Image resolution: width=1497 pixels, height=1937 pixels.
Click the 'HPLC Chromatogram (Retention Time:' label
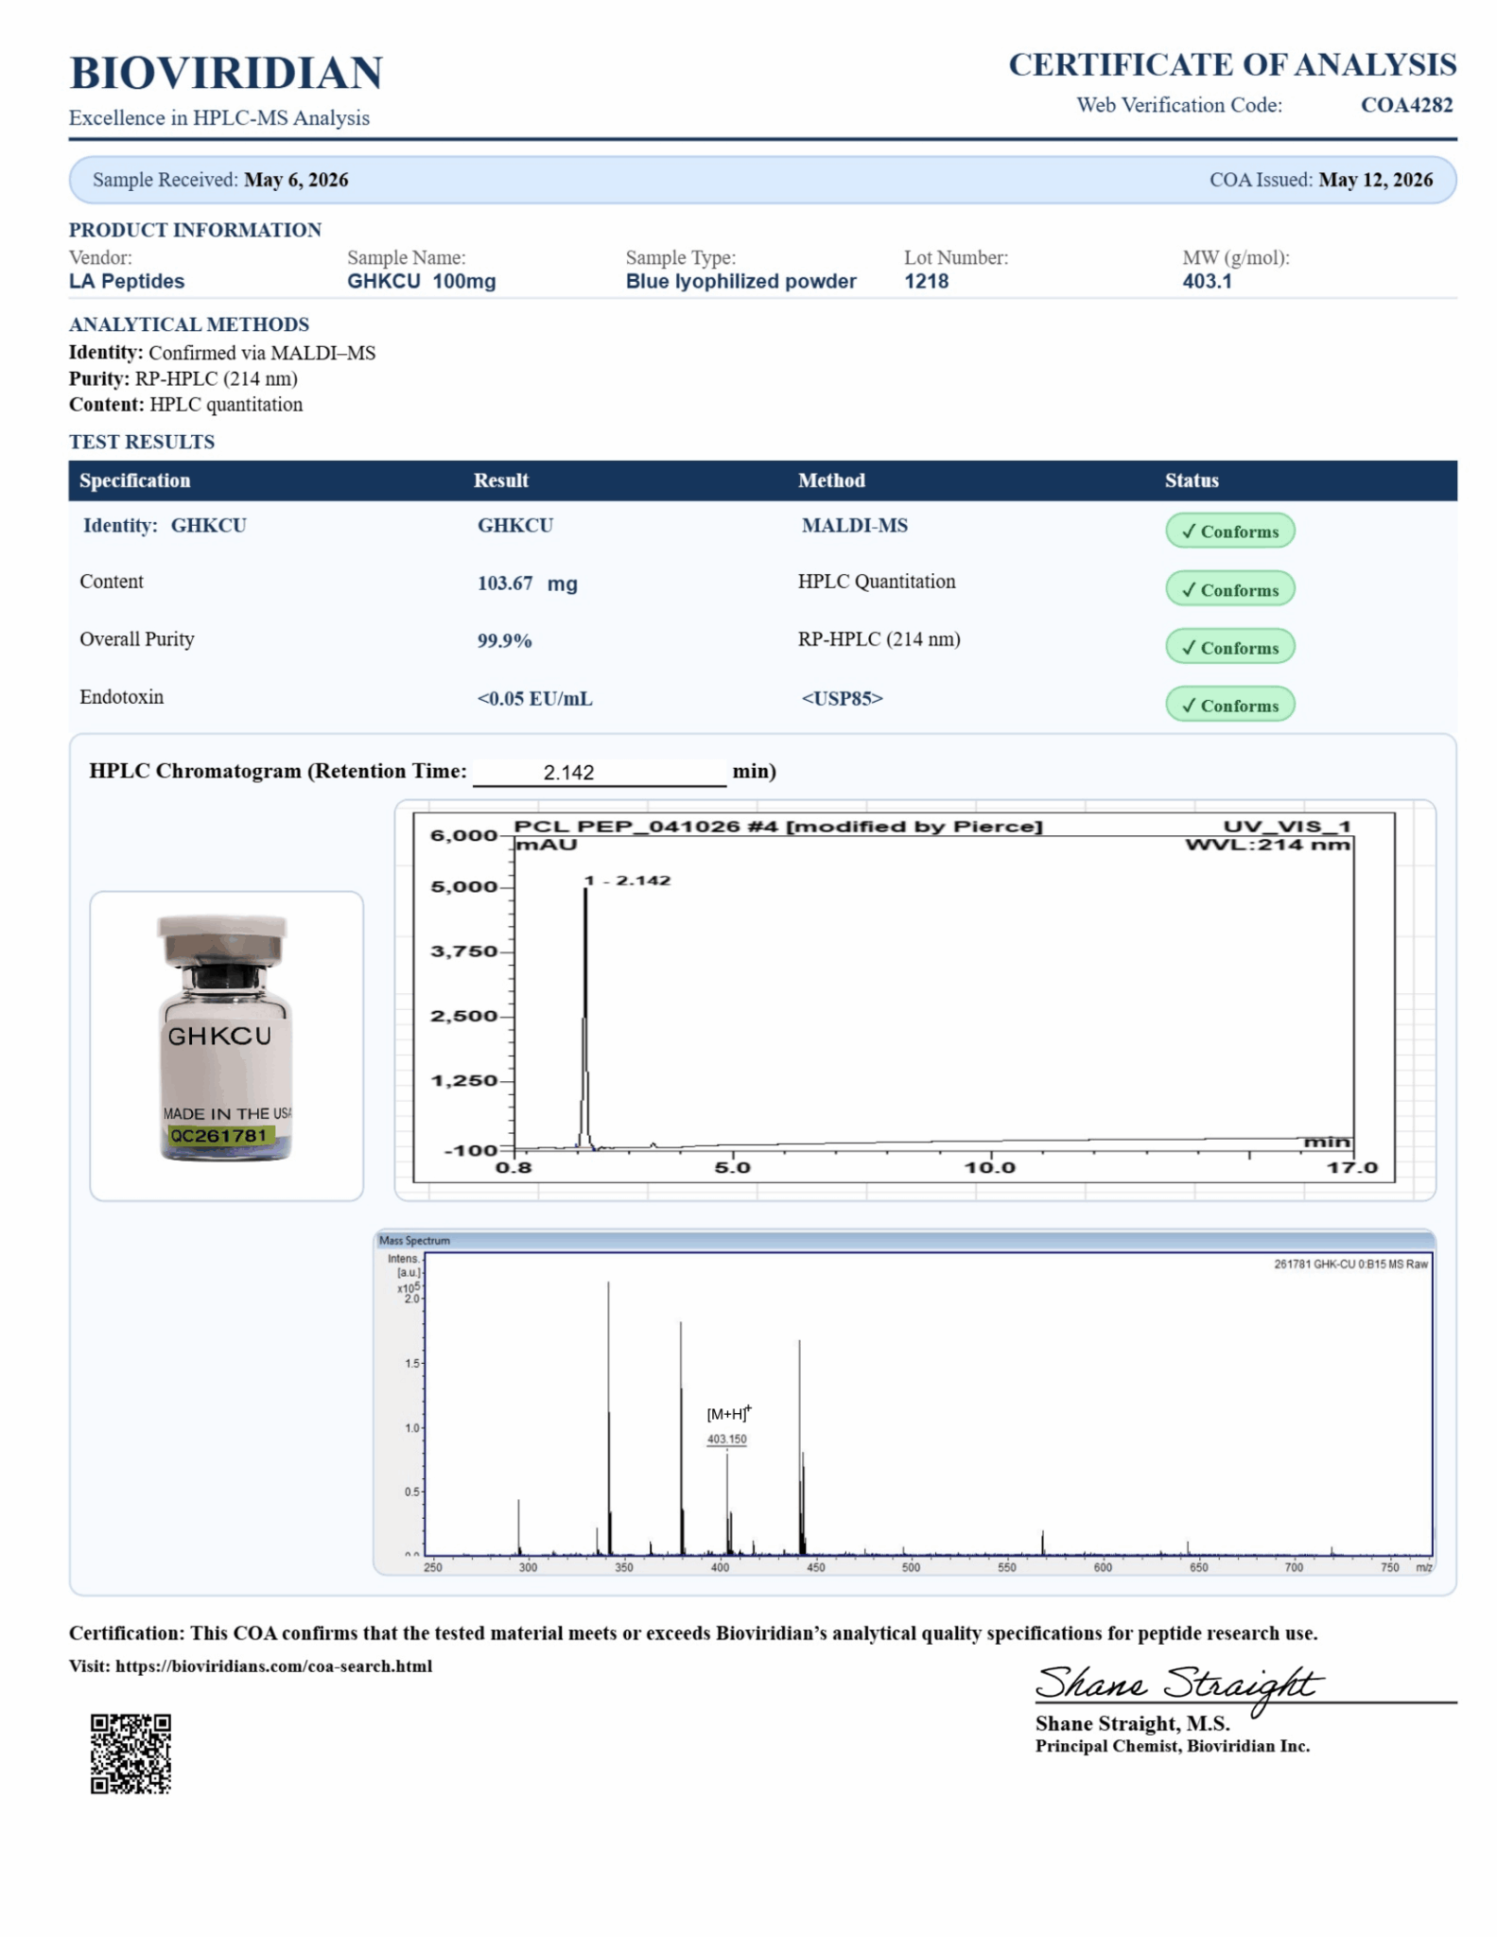pos(278,771)
